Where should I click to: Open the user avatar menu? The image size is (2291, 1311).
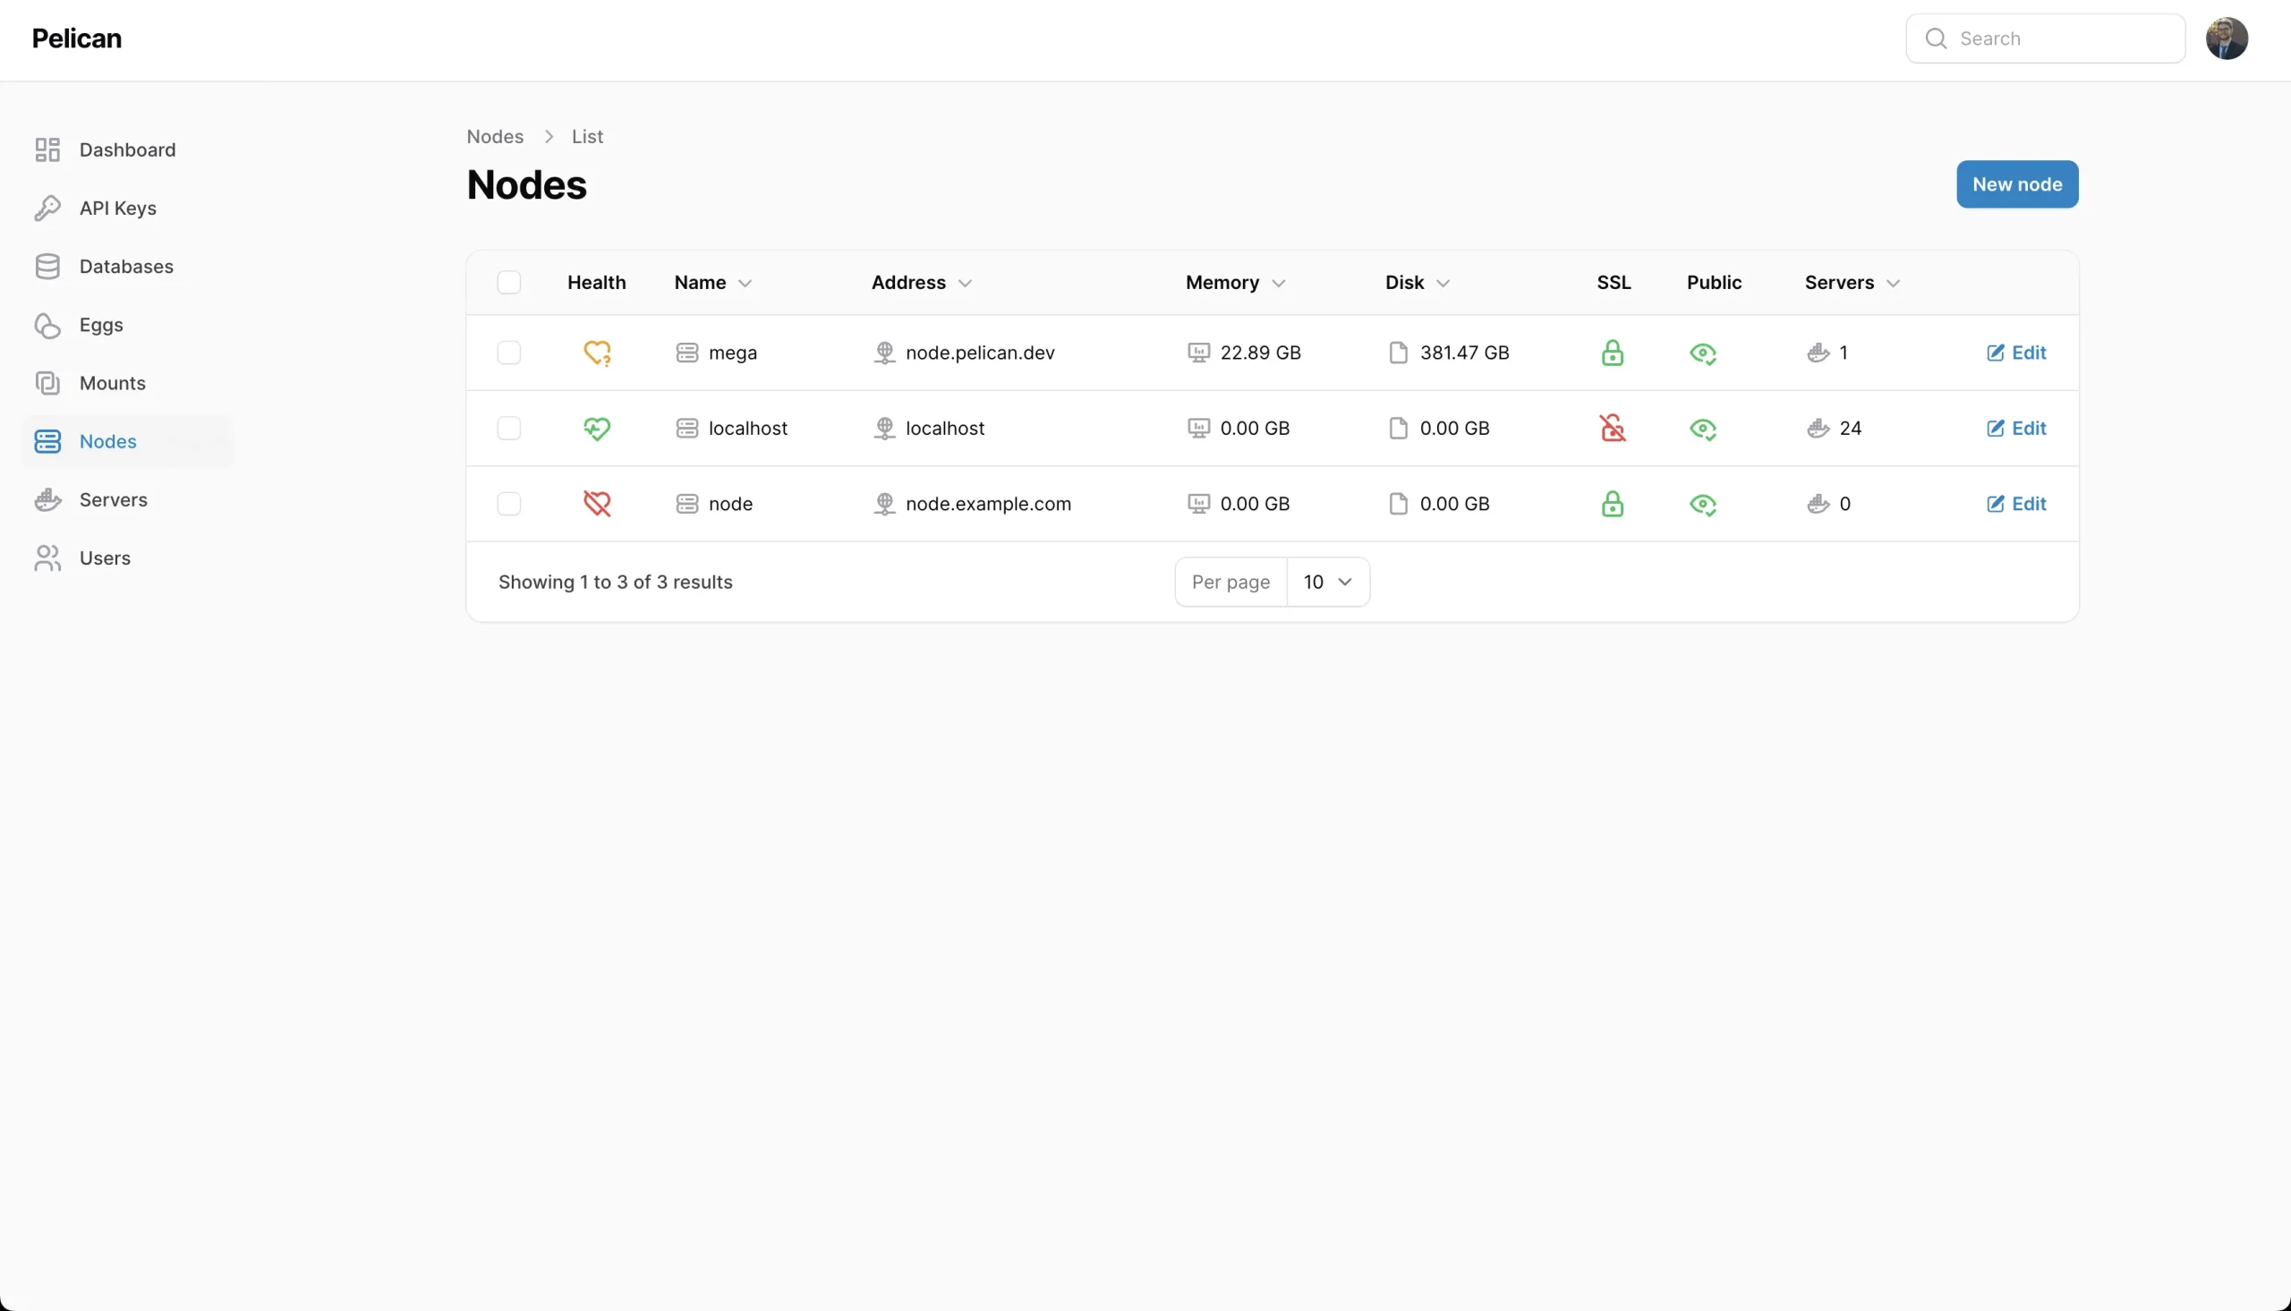(x=2227, y=38)
